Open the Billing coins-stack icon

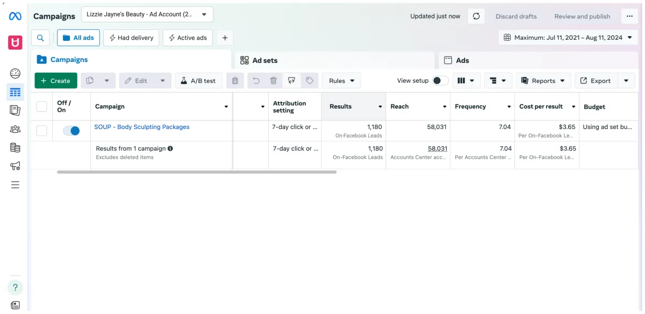tap(15, 147)
